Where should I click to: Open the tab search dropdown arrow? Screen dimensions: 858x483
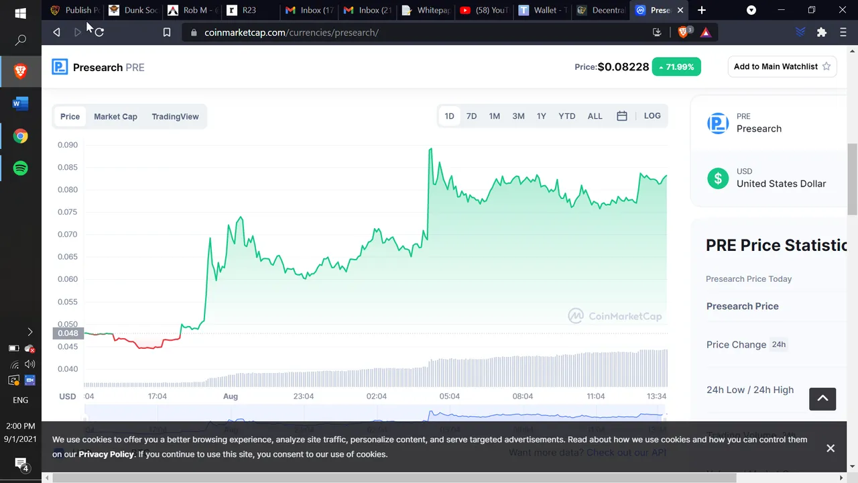[751, 10]
